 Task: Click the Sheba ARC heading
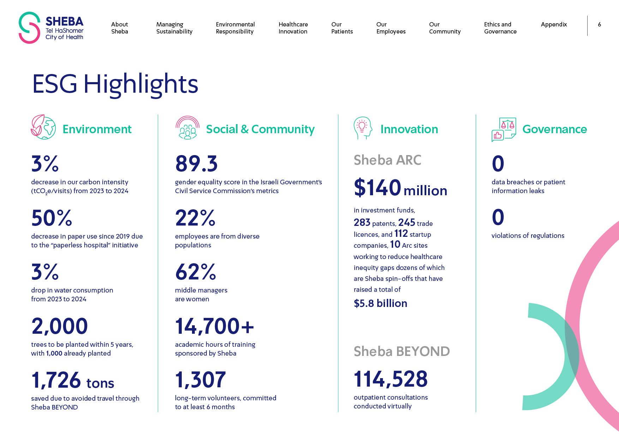tap(387, 160)
